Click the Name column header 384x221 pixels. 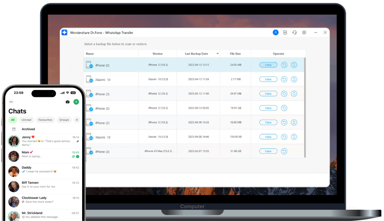coord(111,54)
